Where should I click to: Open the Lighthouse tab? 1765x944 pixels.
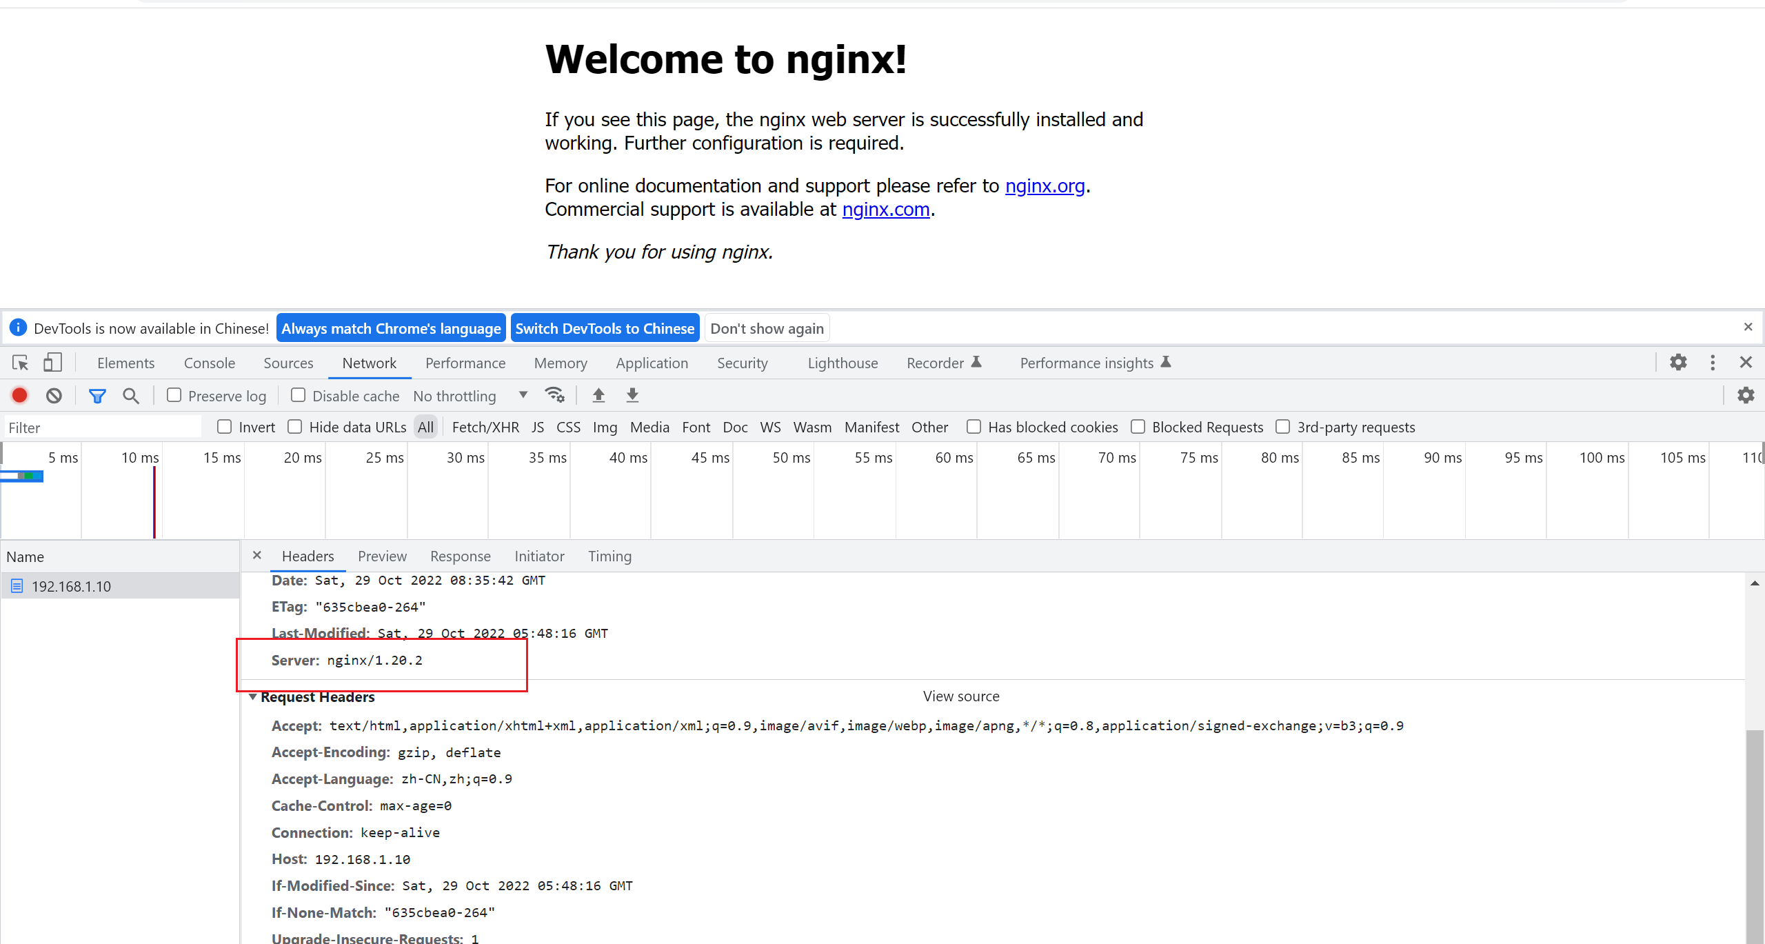point(843,363)
